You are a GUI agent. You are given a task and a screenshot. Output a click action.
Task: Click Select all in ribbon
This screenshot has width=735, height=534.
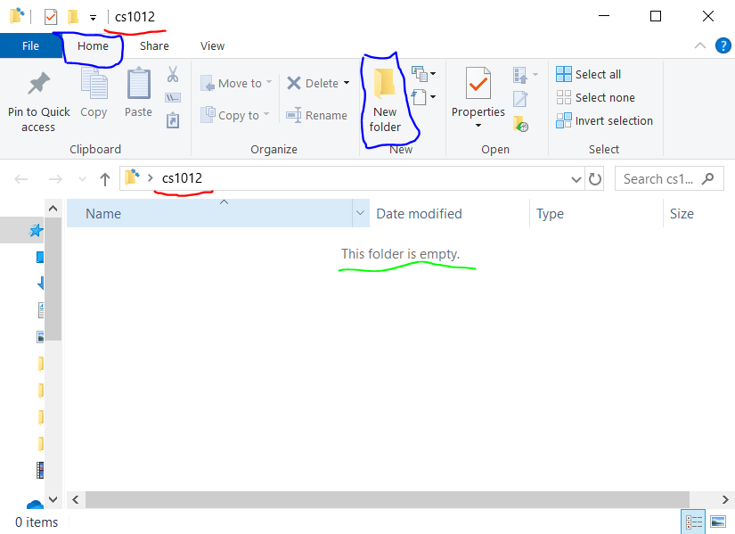(589, 75)
